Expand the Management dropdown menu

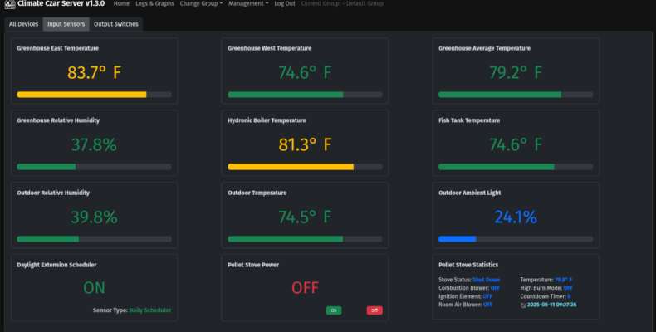pyautogui.click(x=248, y=4)
